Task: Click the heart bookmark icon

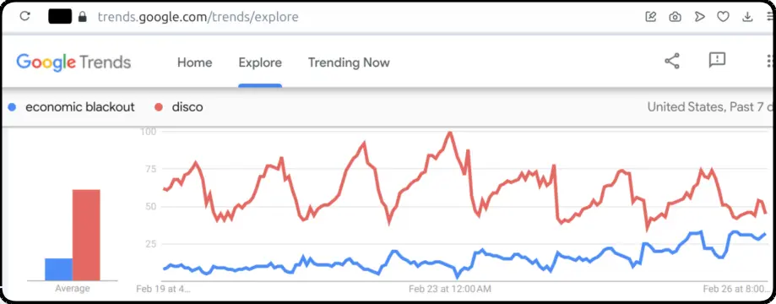Action: (723, 17)
